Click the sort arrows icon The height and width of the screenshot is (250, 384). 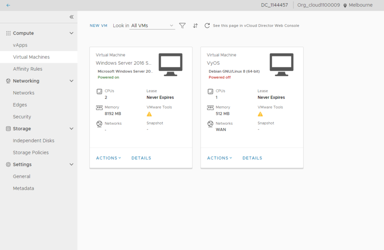[195, 25]
